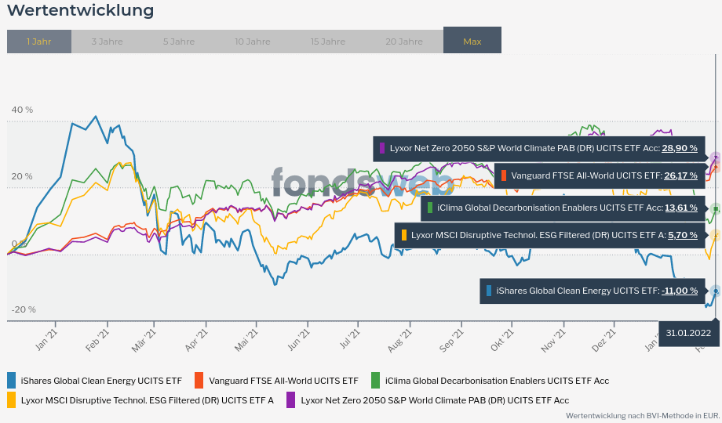
Task: Choose the 5 Jahre period tab
Action: point(179,42)
